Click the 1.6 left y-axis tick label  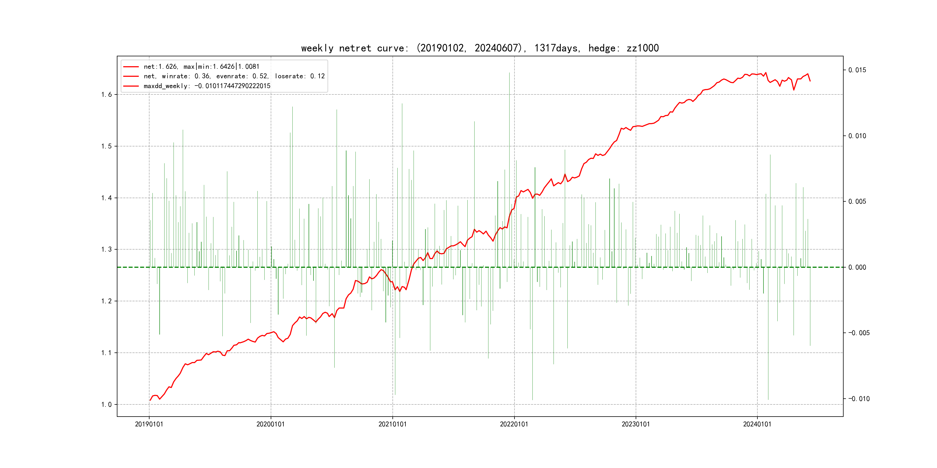coord(107,94)
